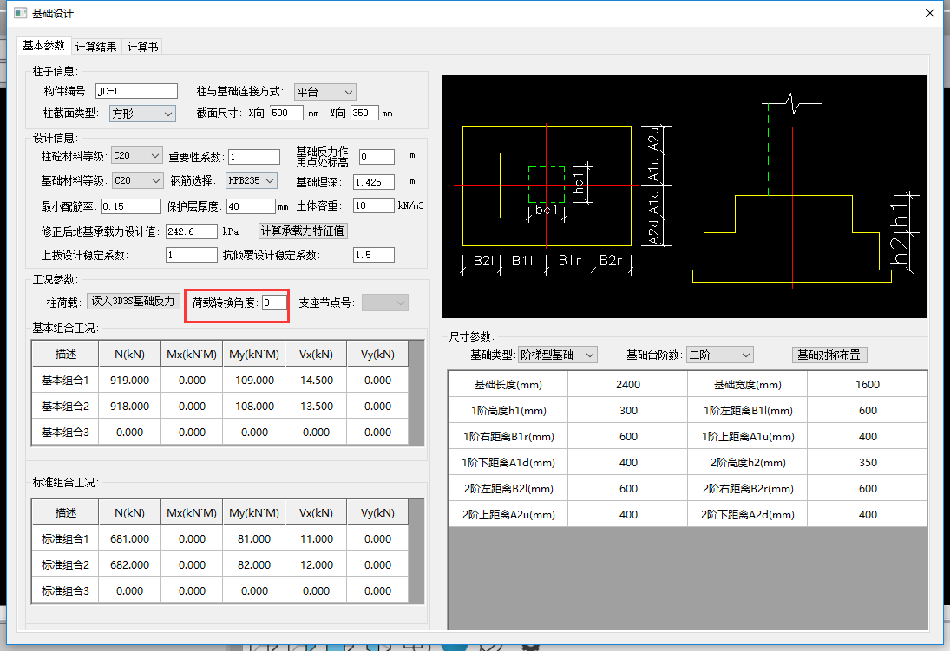The height and width of the screenshot is (651, 950).
Task: Click the 土体容重 field showing 18
Action: tap(374, 206)
